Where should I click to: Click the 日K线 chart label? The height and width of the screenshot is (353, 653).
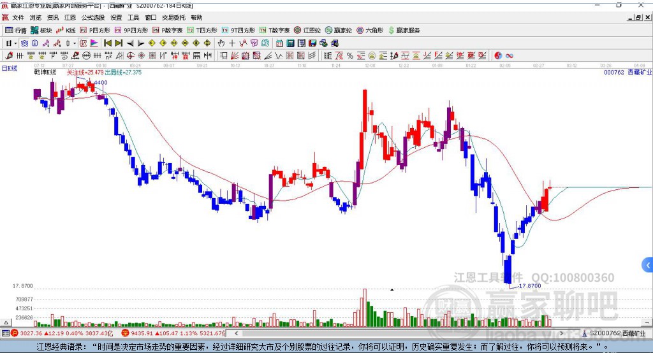point(10,69)
